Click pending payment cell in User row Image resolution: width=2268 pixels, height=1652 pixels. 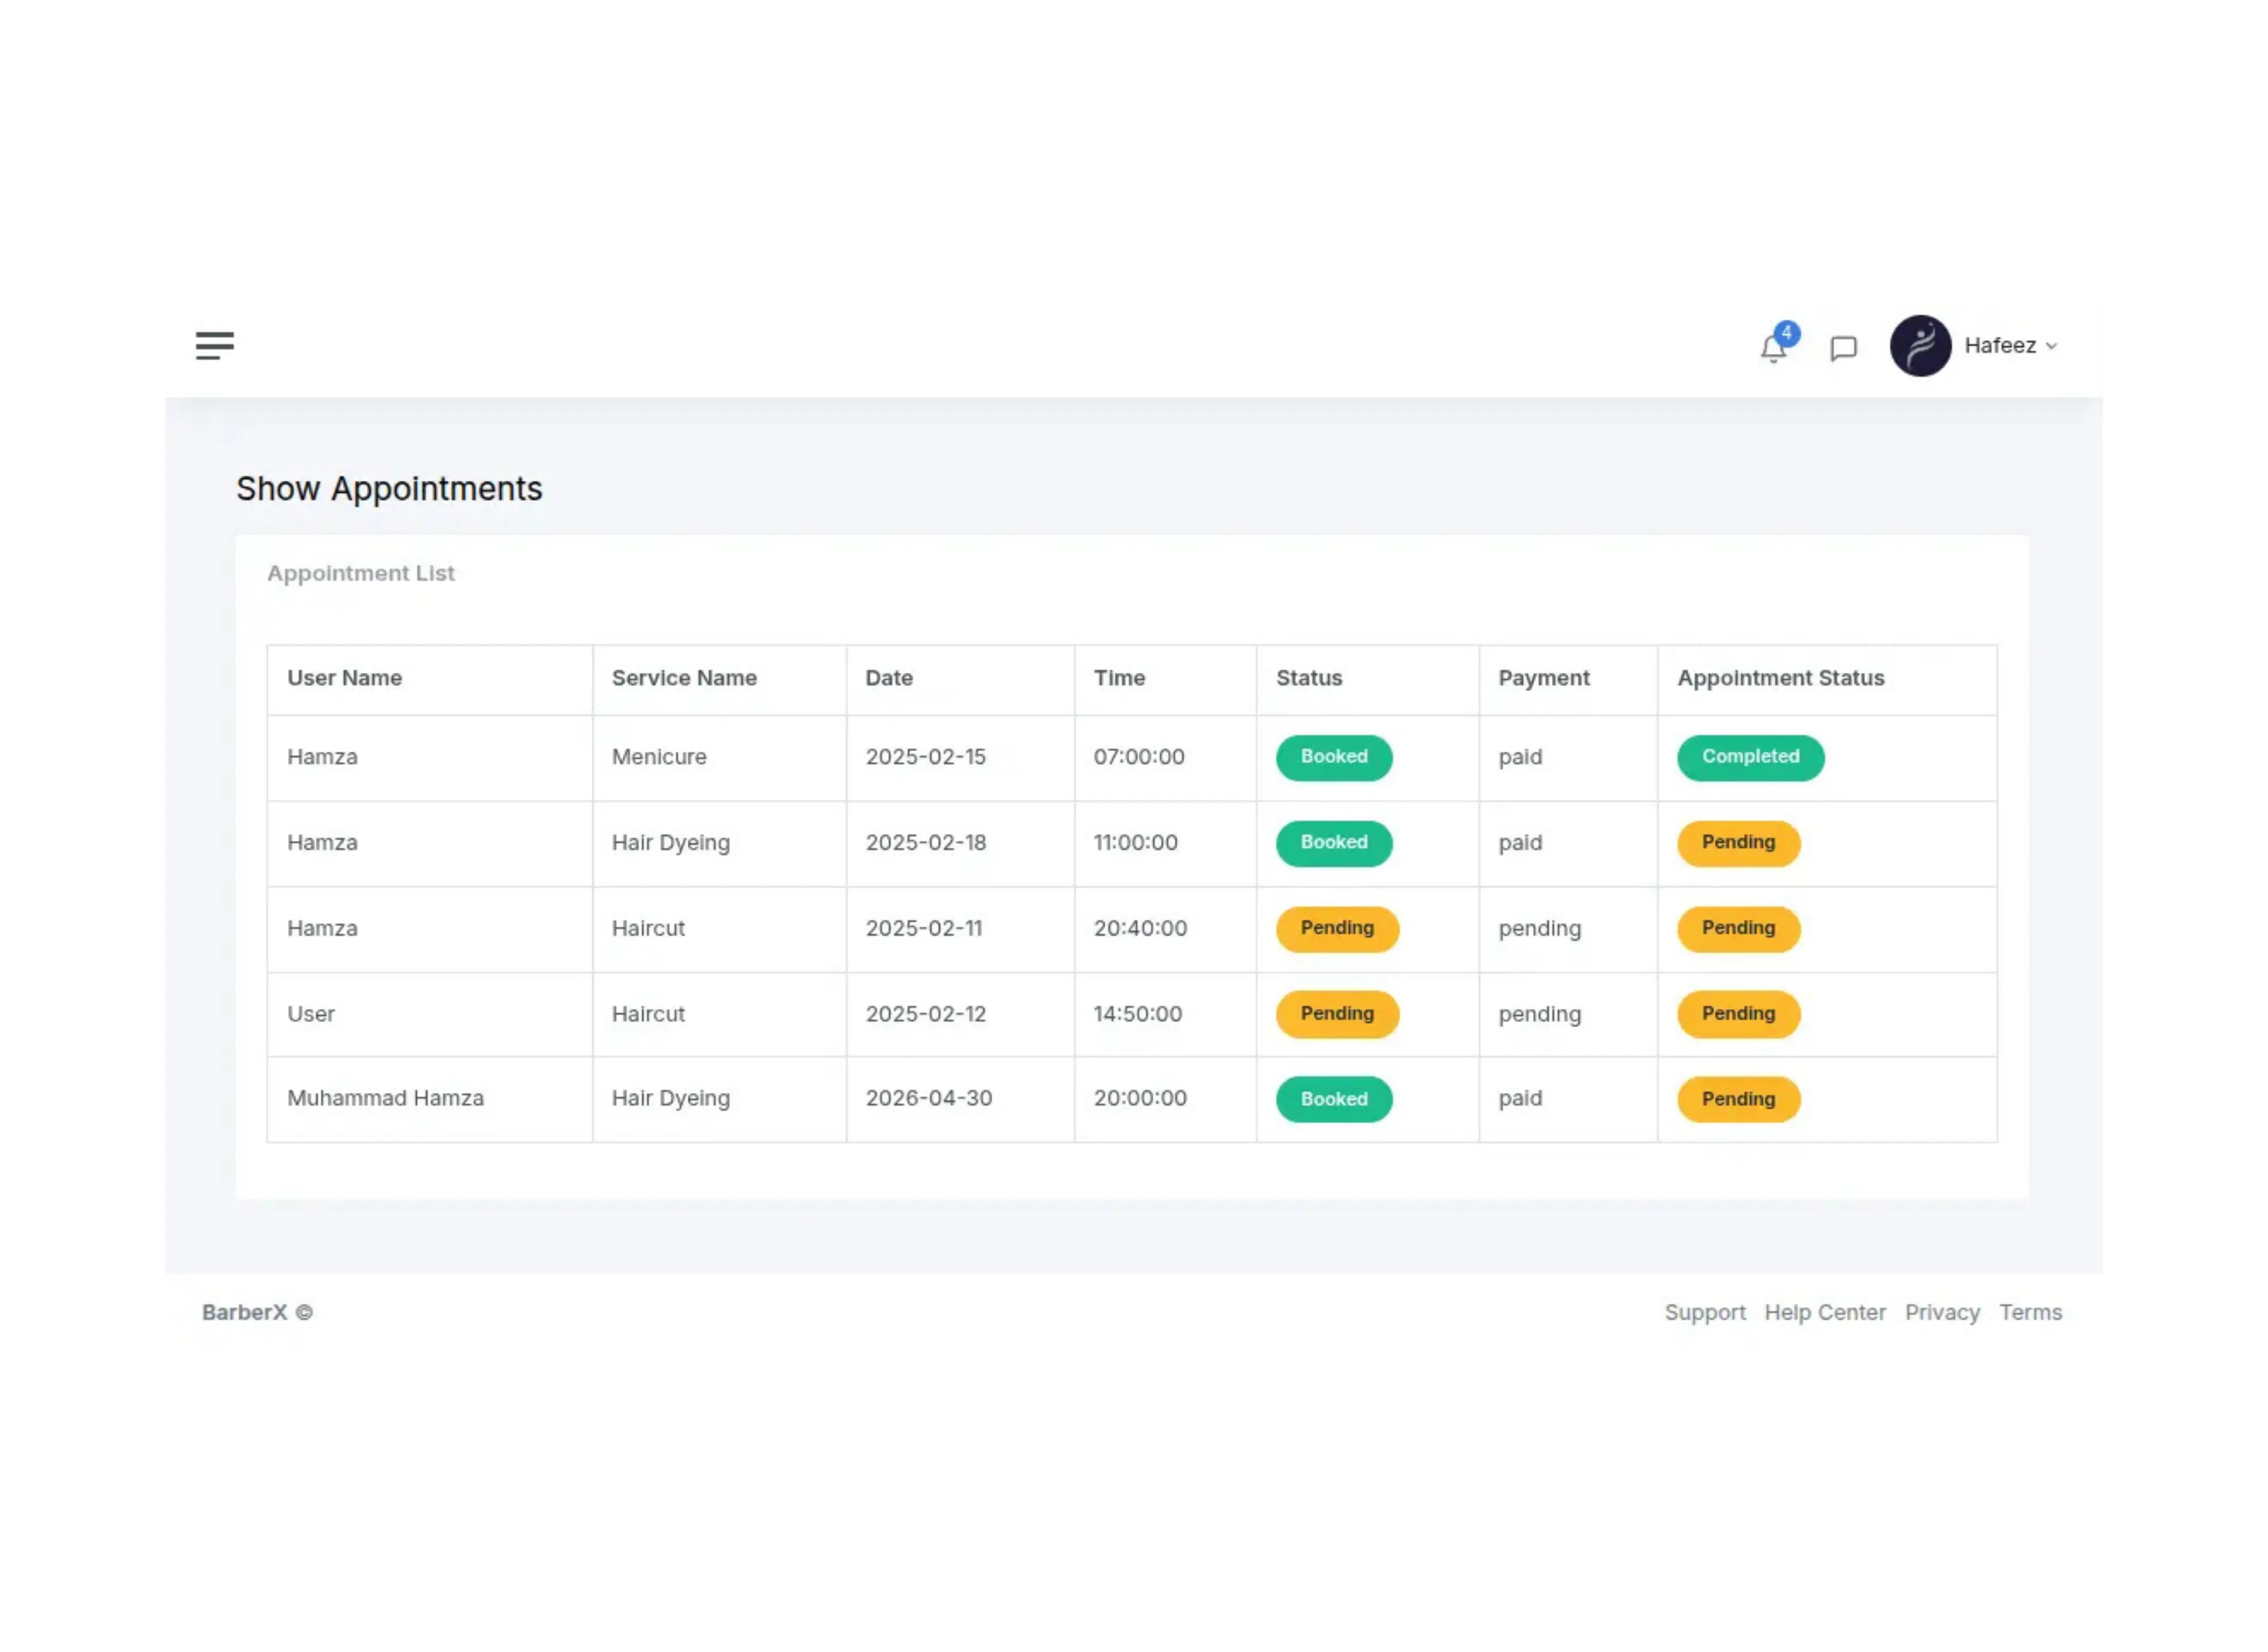coord(1568,1015)
